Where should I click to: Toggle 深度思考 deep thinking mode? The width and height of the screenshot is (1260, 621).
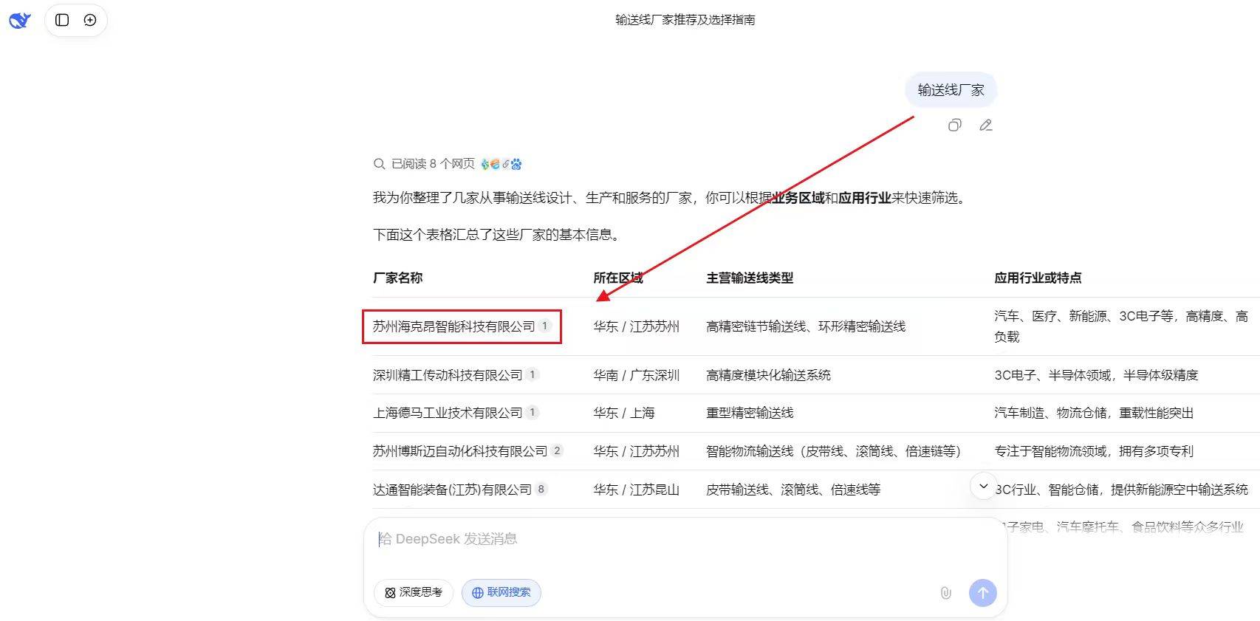[x=414, y=592]
